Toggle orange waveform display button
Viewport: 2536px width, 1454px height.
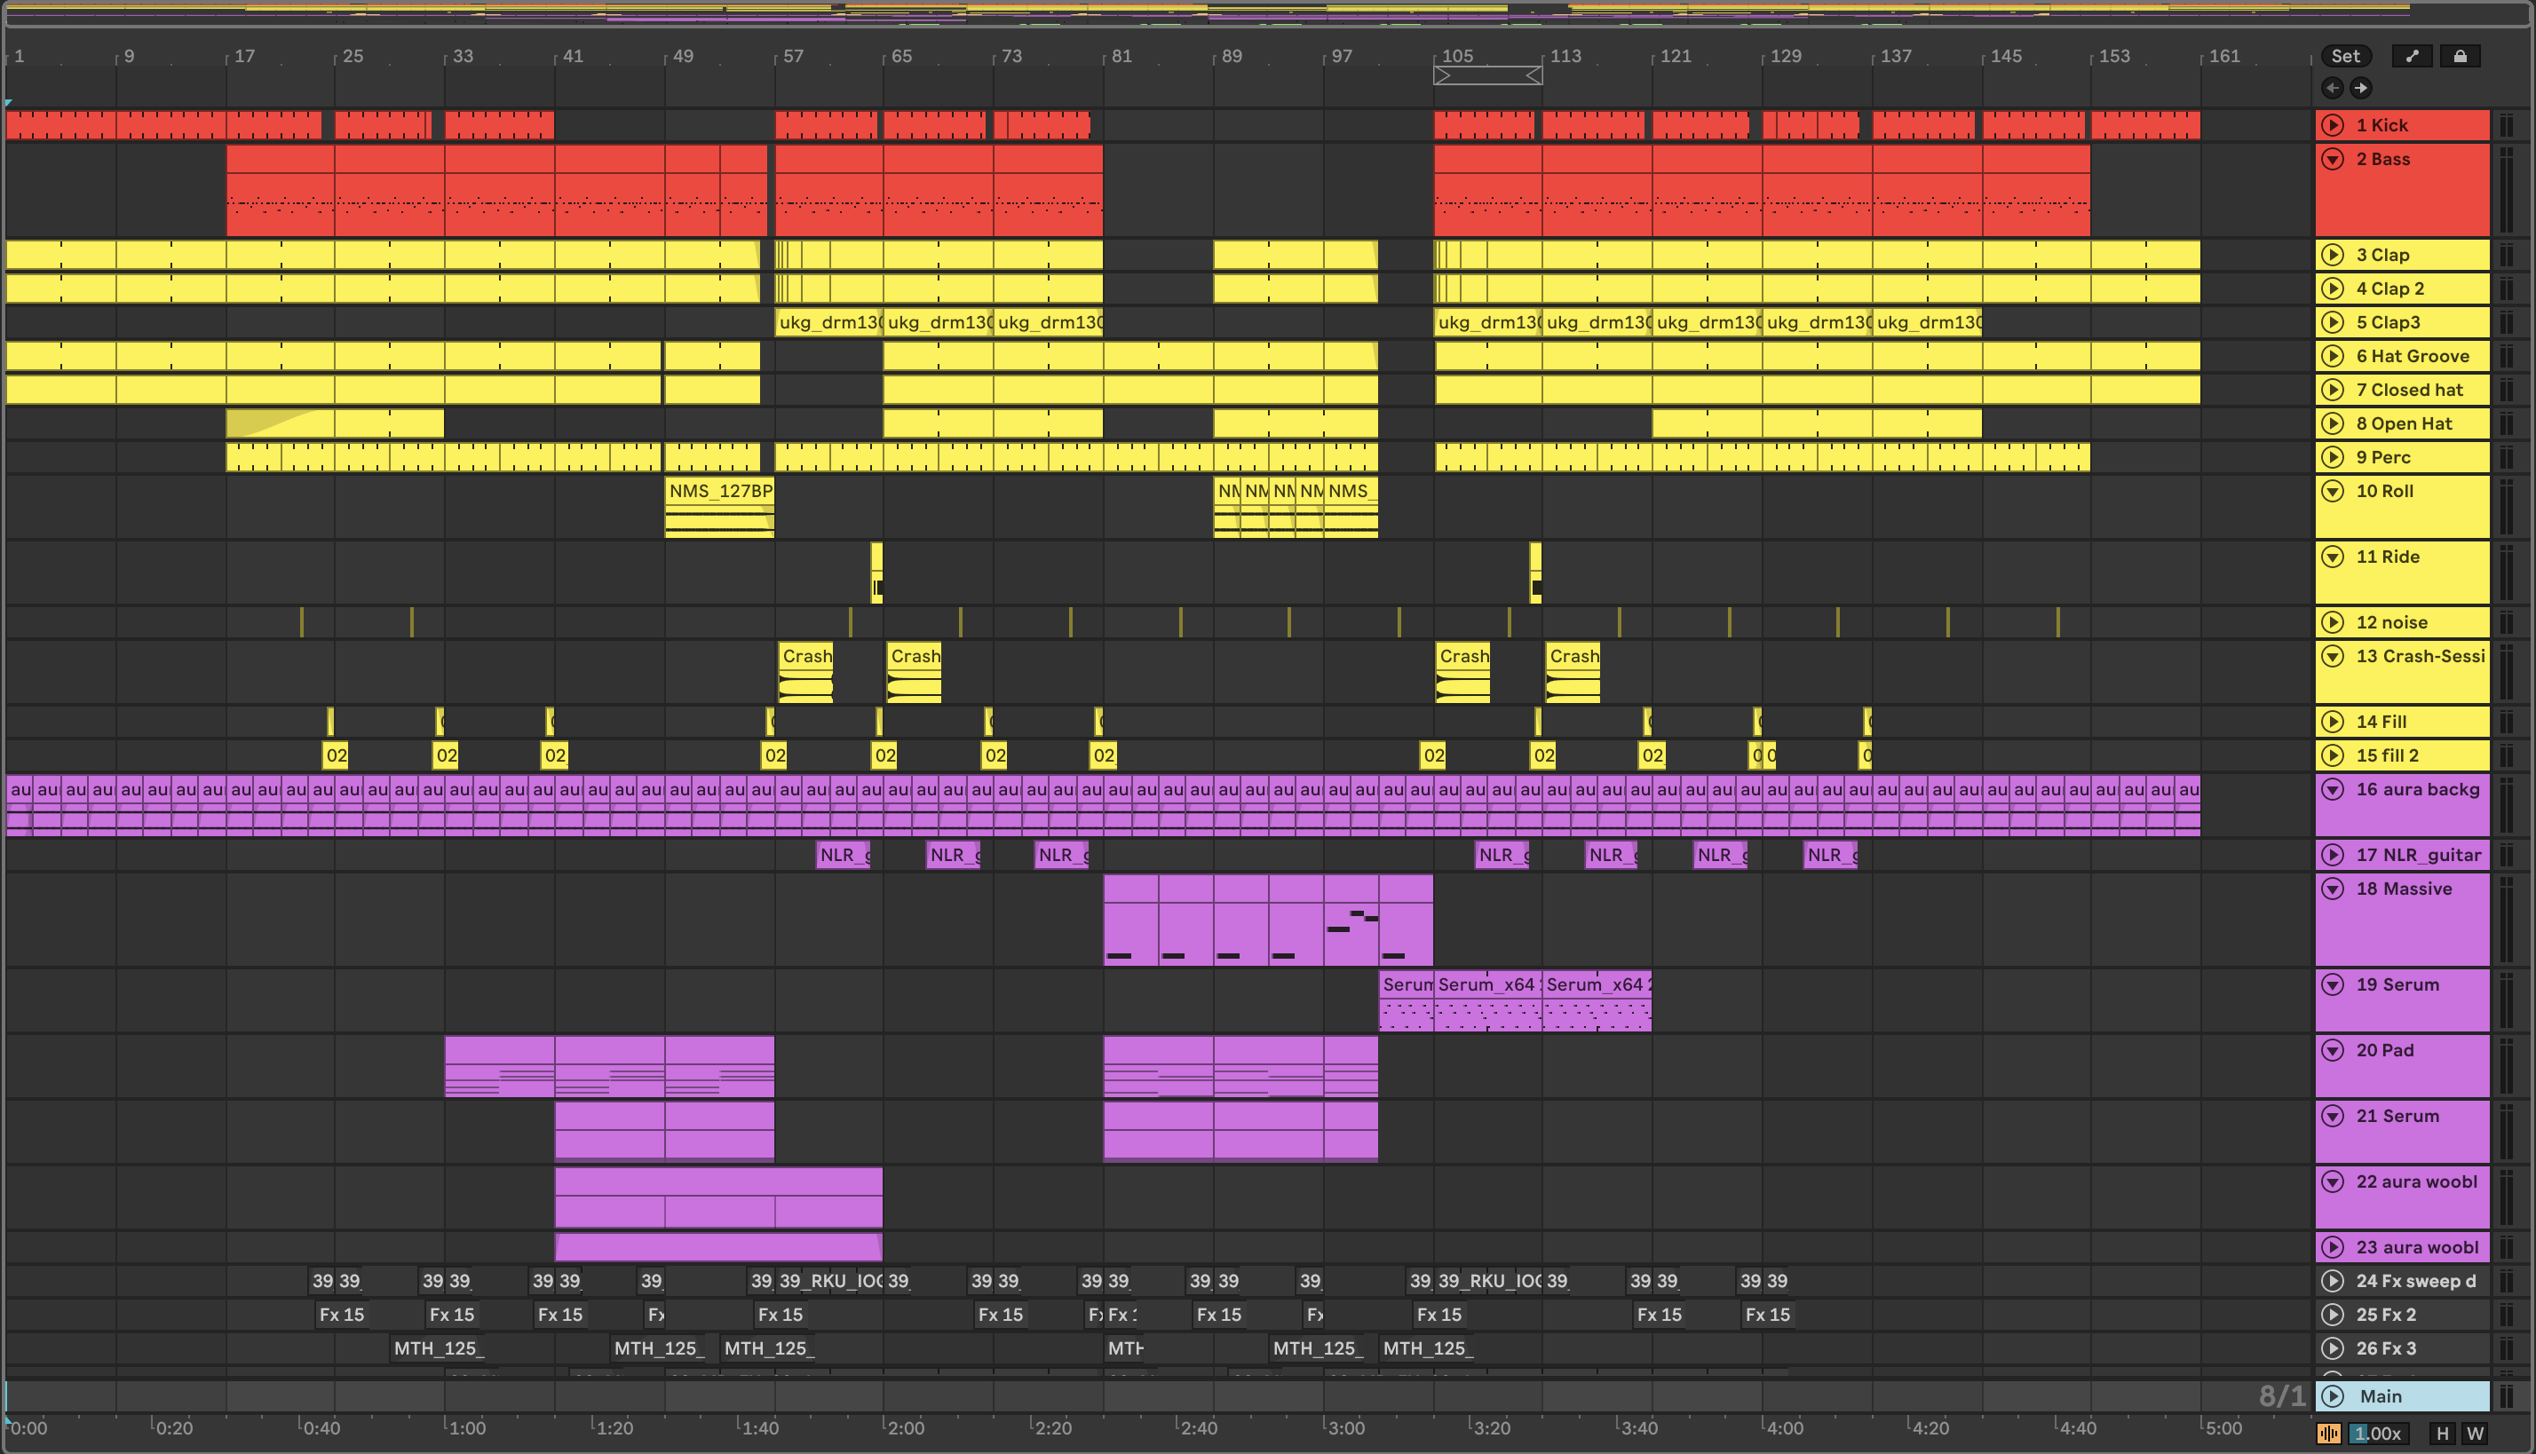[2328, 1433]
